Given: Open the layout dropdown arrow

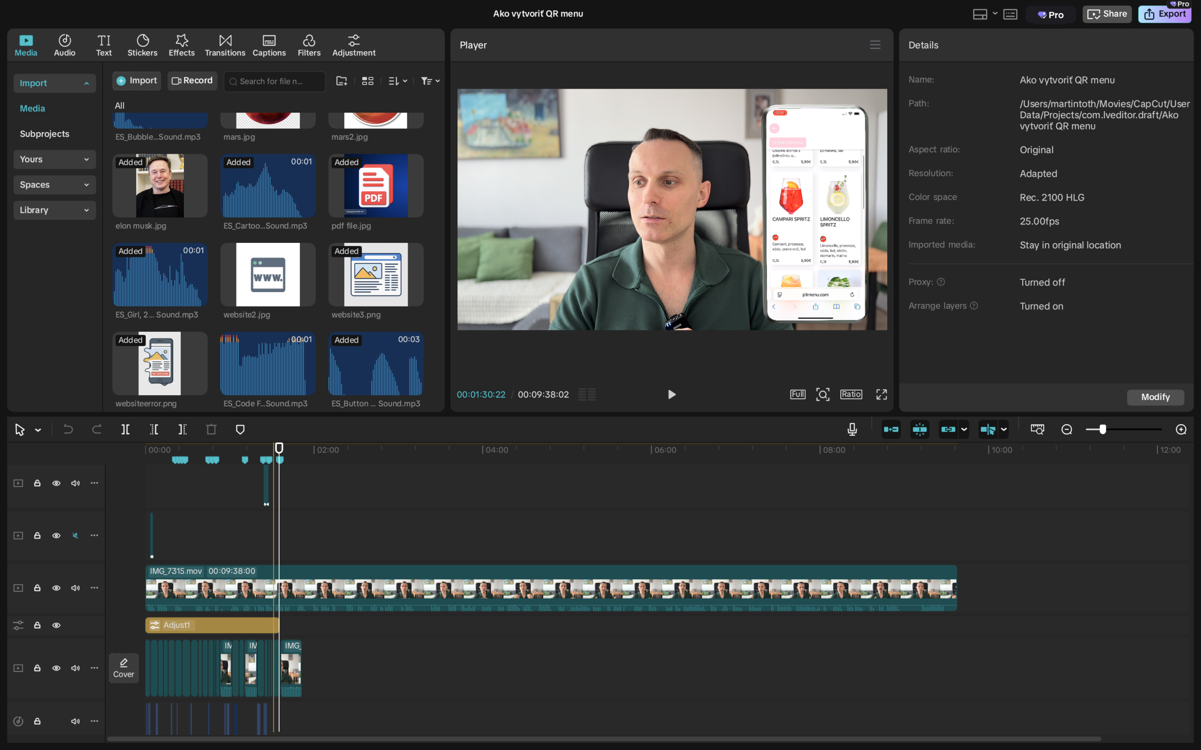Looking at the screenshot, I should click(x=995, y=14).
